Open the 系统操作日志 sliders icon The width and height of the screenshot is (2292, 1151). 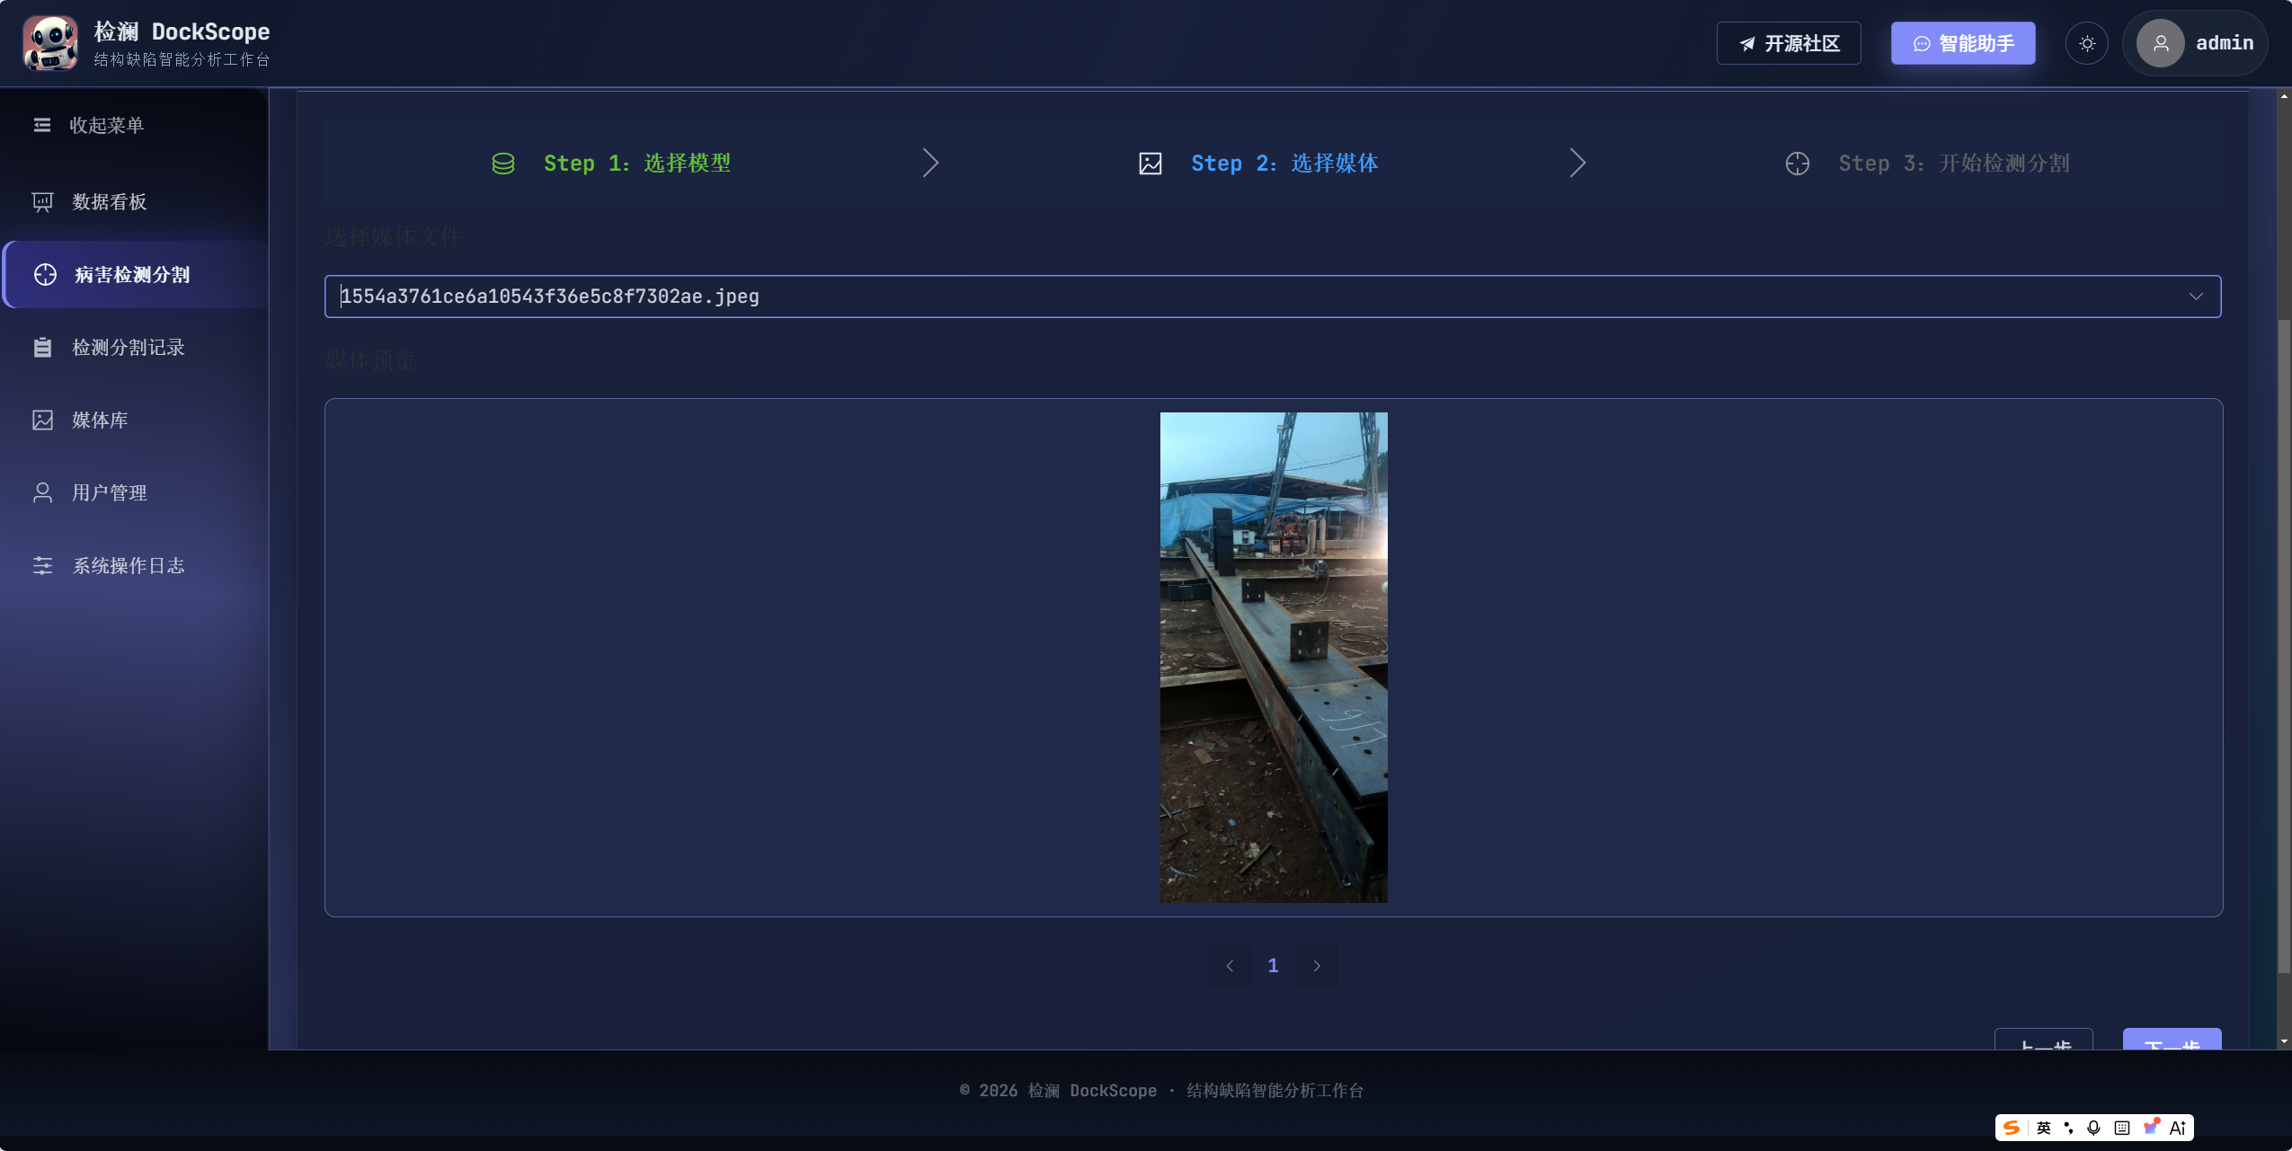(42, 566)
